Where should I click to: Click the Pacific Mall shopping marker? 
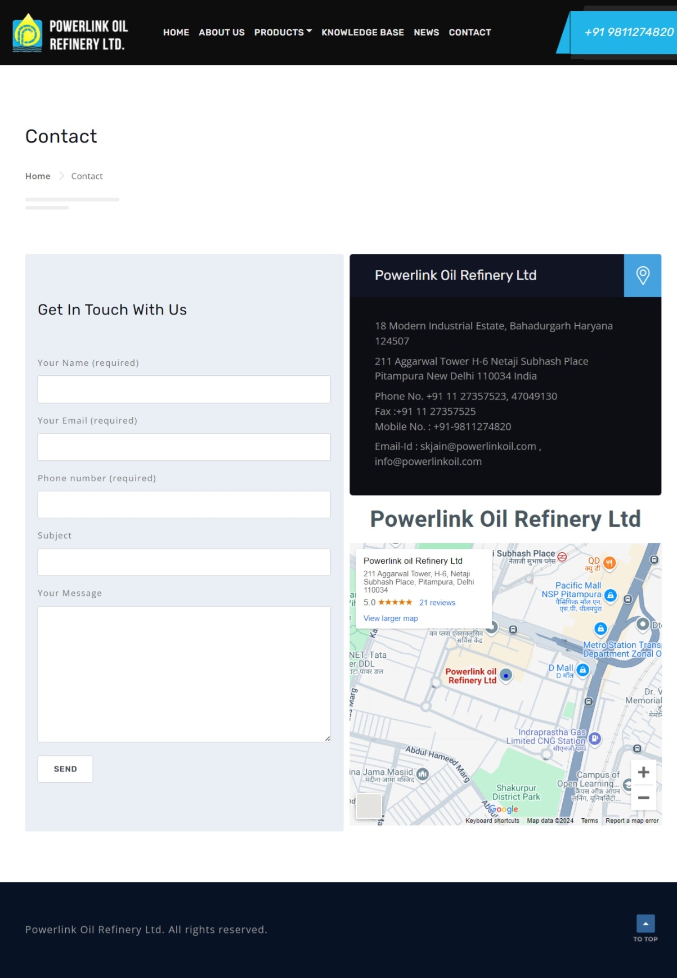610,595
